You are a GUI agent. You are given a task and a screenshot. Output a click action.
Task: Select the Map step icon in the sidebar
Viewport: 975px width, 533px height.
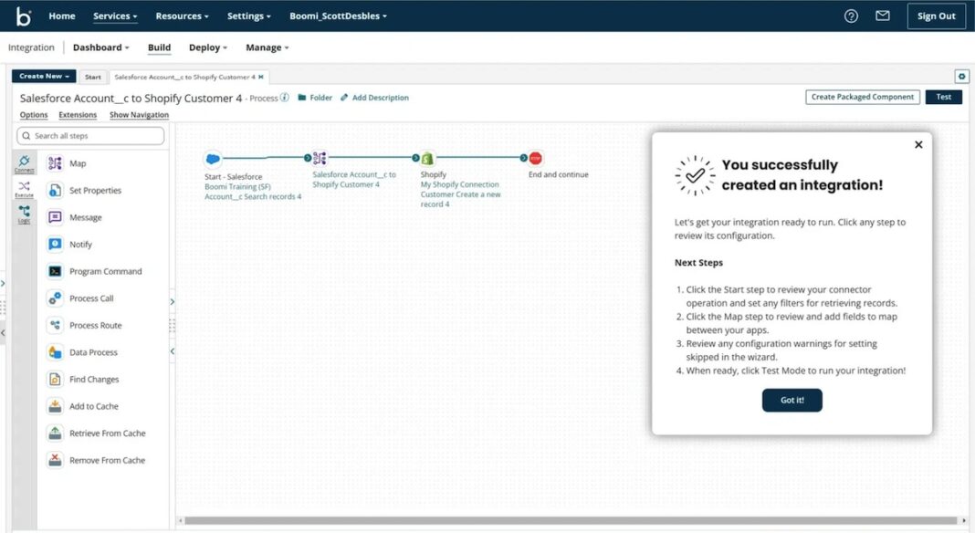tap(55, 162)
